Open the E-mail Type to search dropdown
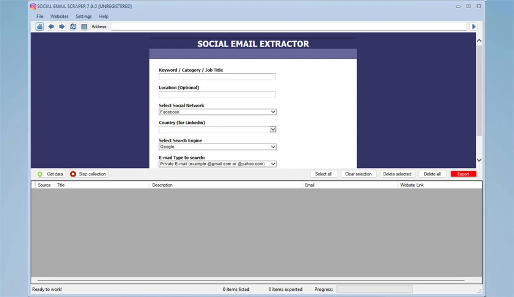The width and height of the screenshot is (514, 297). (217, 164)
